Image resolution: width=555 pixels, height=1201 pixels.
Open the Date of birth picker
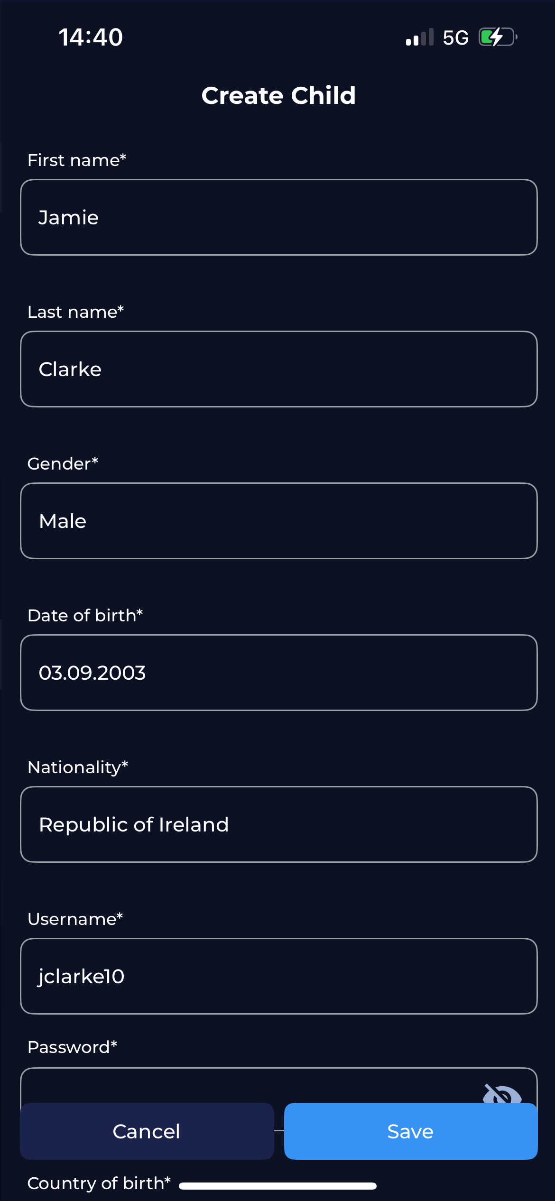[279, 673]
